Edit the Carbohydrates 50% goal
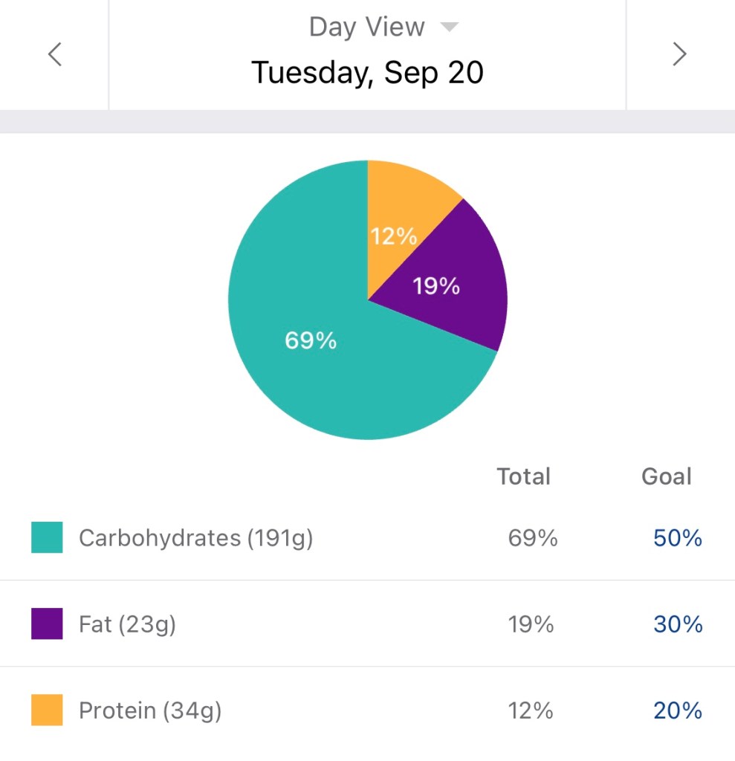The image size is (735, 761). (x=678, y=538)
